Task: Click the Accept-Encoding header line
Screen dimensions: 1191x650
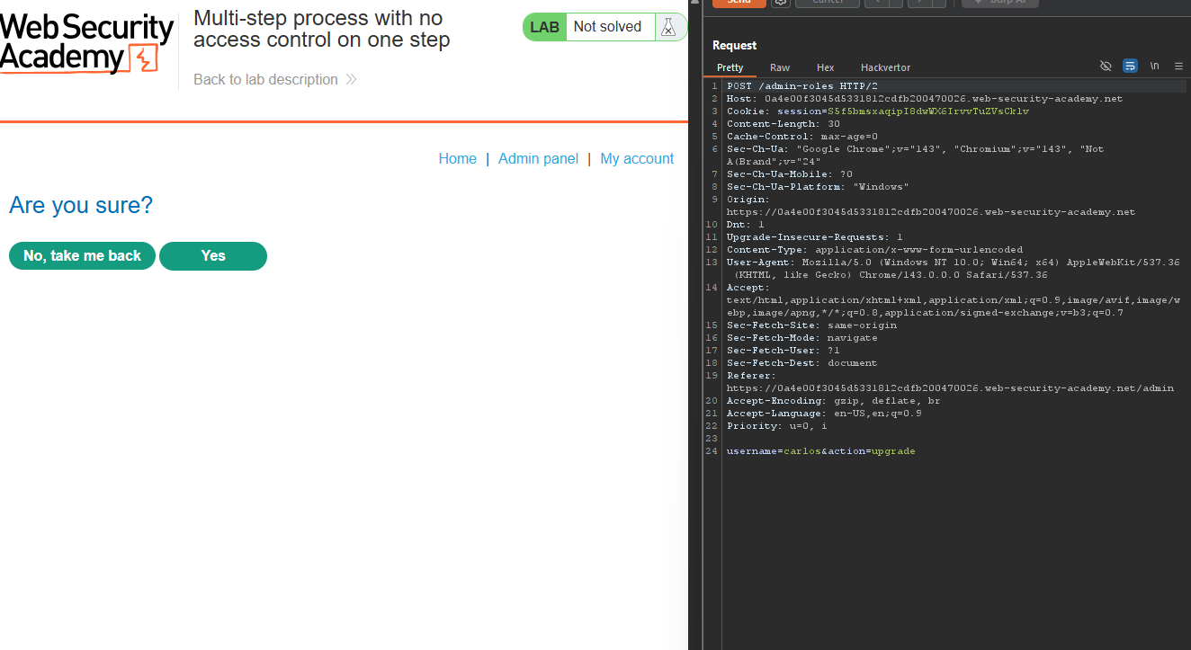Action: pyautogui.click(x=834, y=401)
